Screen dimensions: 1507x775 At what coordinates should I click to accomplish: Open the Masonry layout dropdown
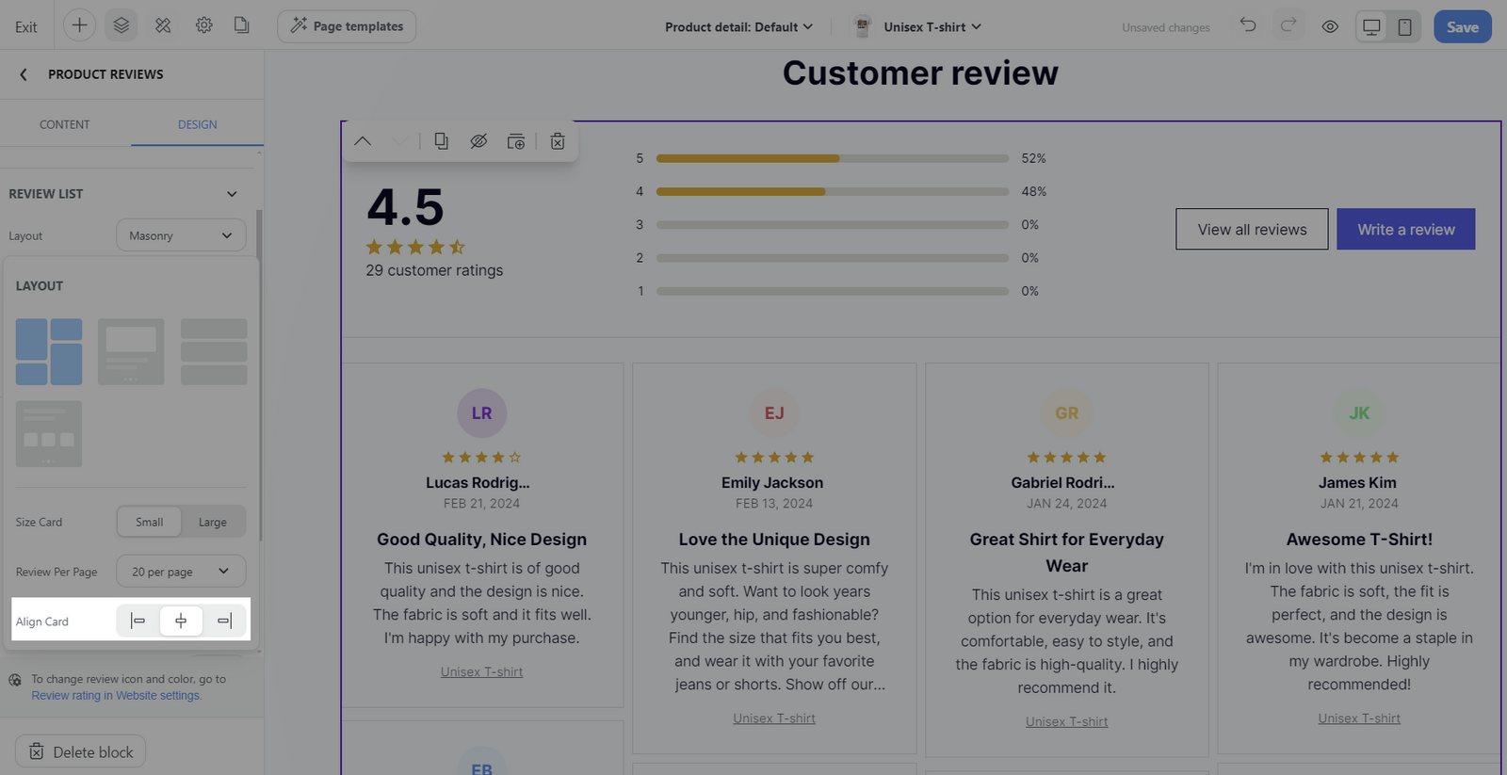181,235
